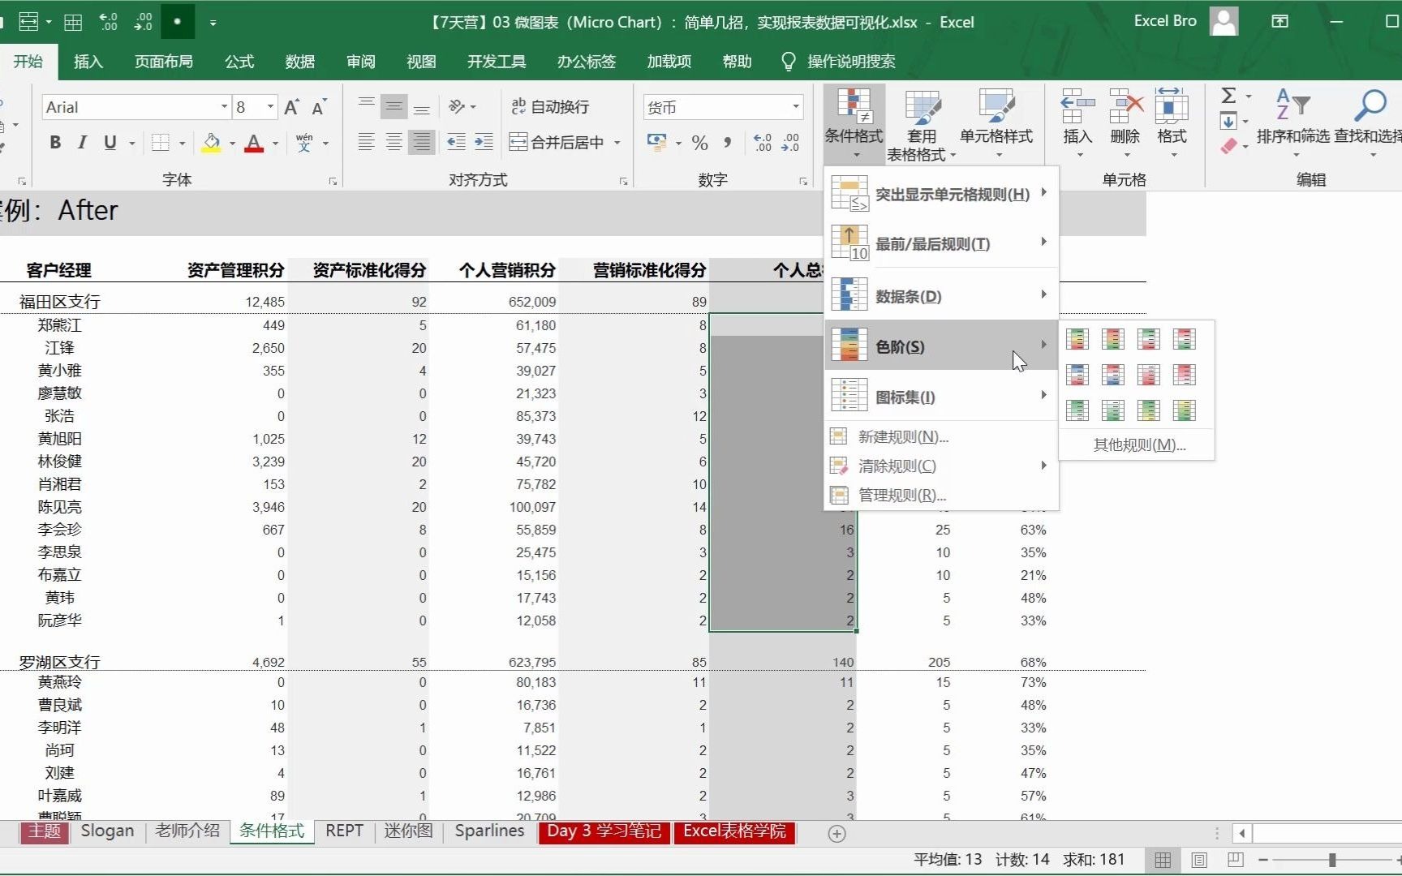Toggle Italic formatting
1402x876 pixels.
[82, 143]
